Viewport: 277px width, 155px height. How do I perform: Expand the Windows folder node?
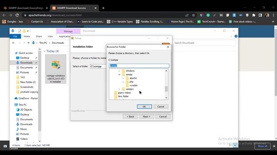pos(119,71)
